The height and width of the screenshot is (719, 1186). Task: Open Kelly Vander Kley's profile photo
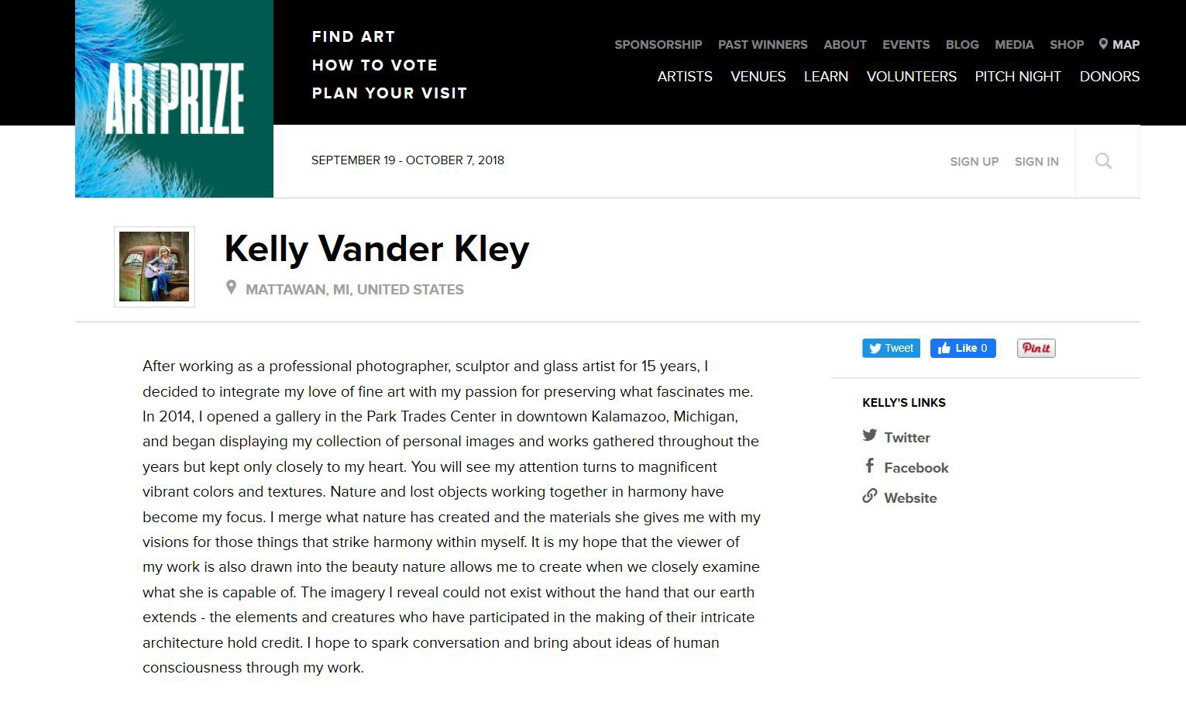pyautogui.click(x=154, y=267)
